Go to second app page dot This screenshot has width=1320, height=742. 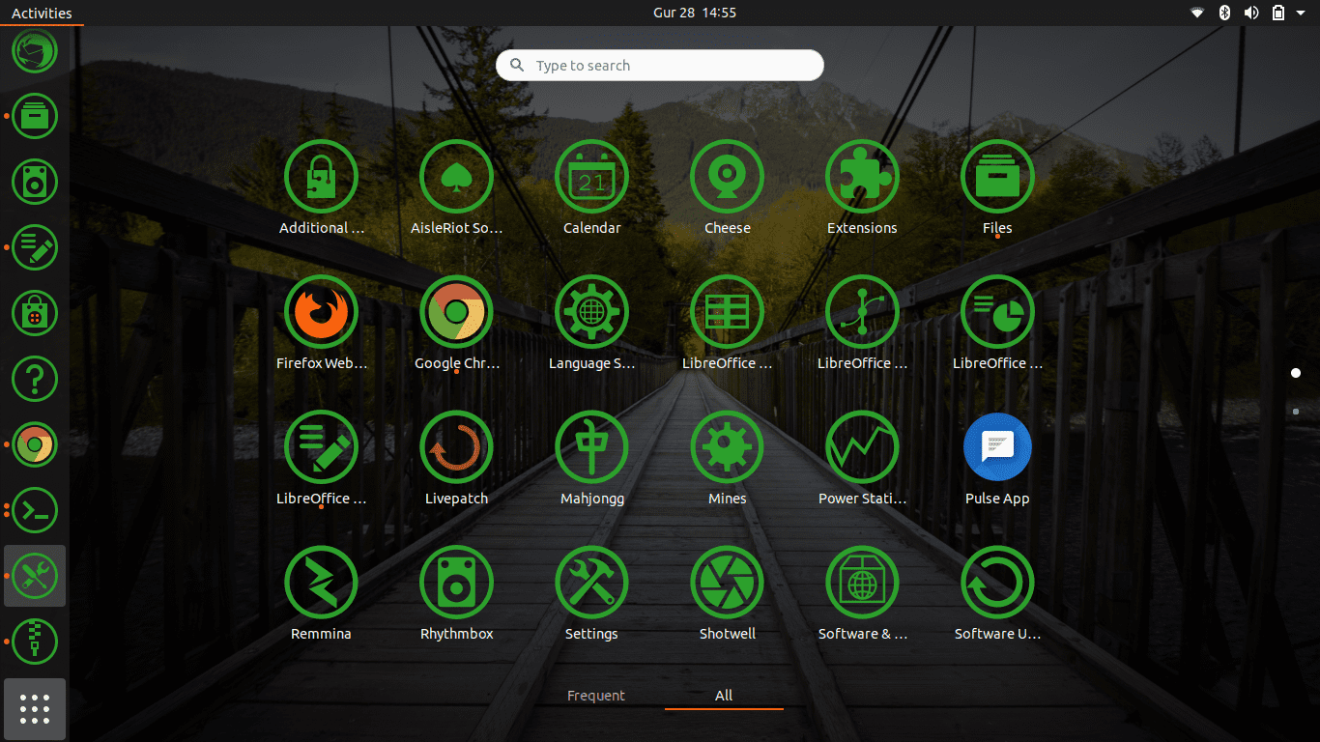click(1296, 412)
